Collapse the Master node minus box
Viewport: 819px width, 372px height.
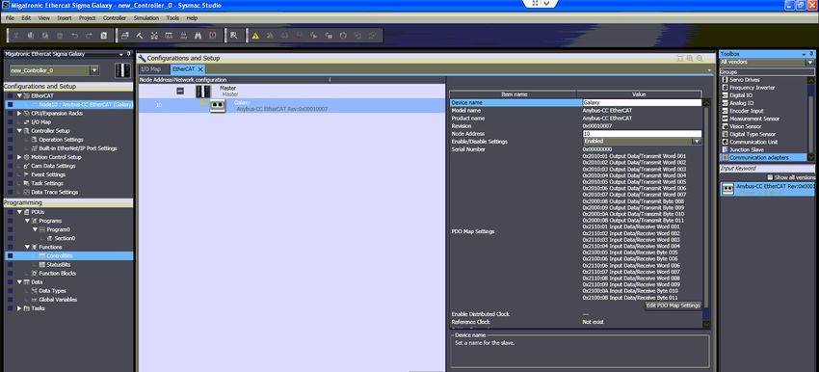click(180, 91)
